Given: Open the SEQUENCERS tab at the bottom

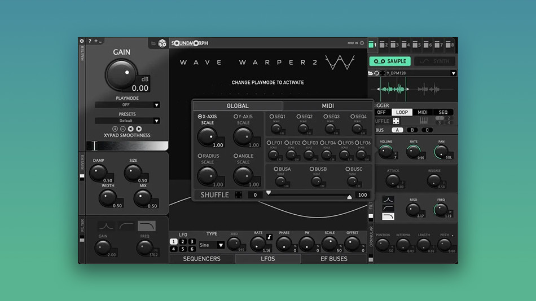Looking at the screenshot, I should coord(201,259).
